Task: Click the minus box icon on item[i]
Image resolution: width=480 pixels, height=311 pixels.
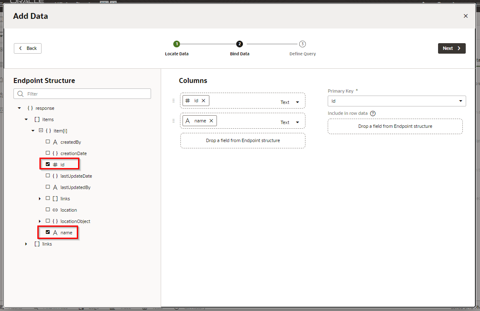Action: coord(41,130)
